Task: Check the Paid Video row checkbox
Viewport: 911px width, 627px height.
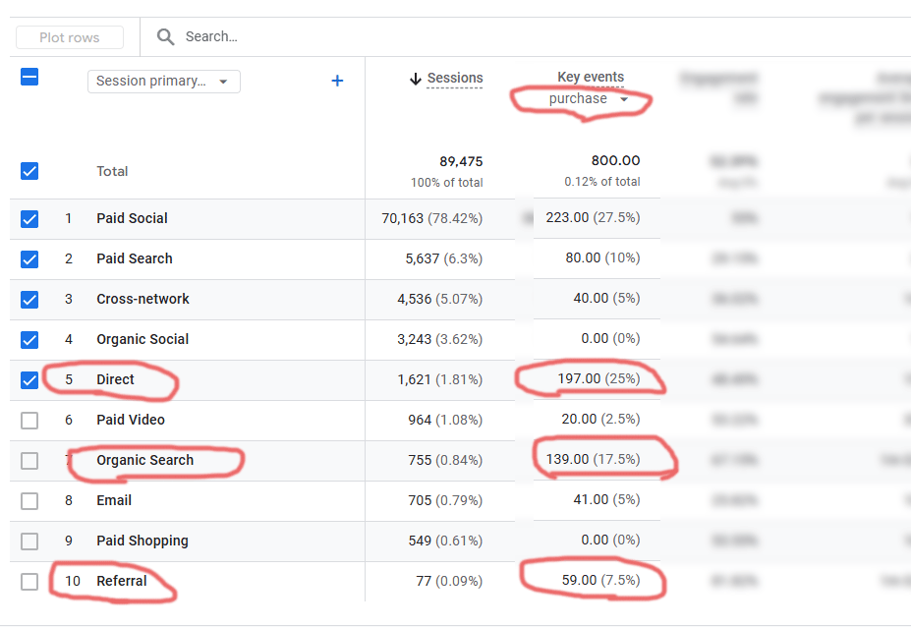Action: [x=29, y=420]
